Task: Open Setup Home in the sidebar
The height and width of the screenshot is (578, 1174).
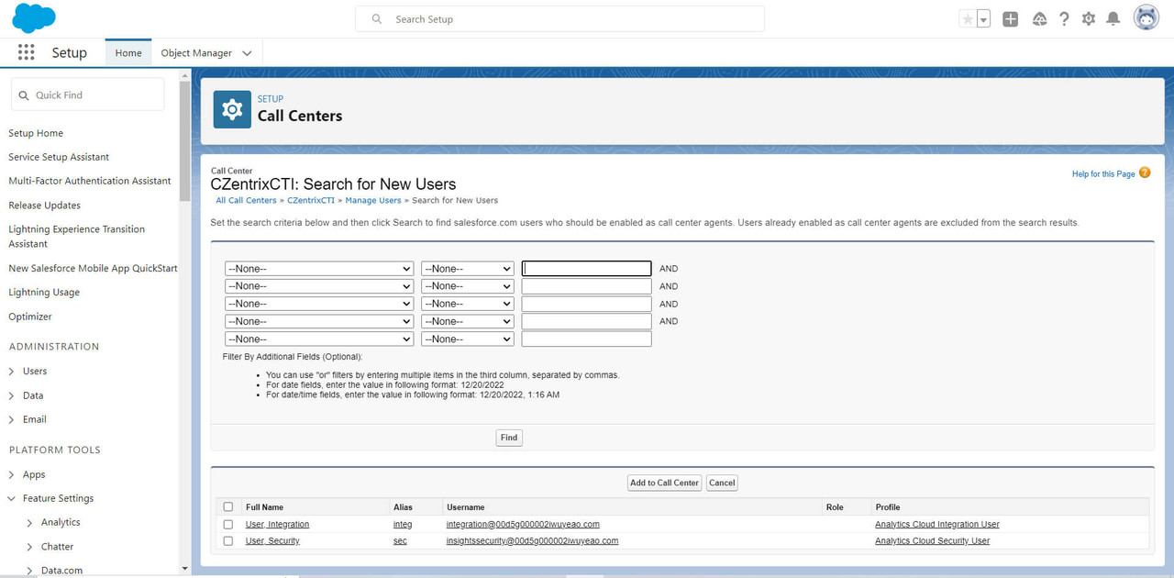Action: [x=36, y=133]
